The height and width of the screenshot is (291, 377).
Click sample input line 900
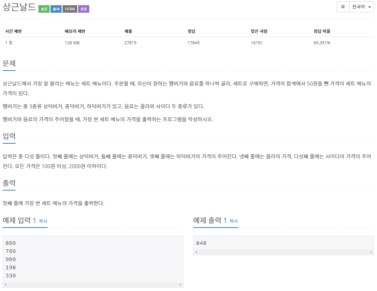point(10,259)
